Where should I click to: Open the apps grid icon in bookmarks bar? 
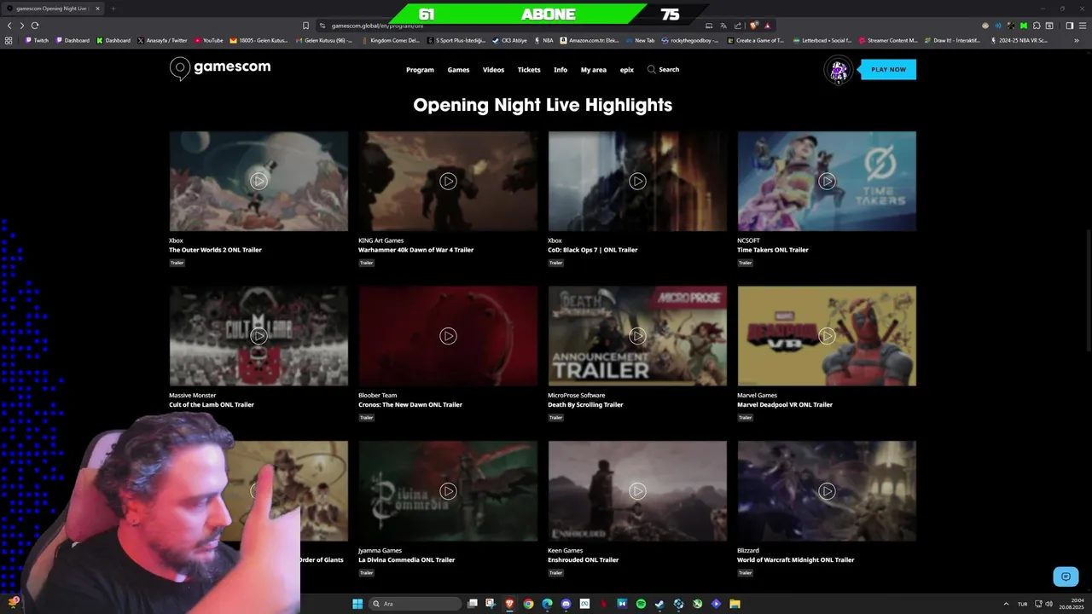(x=9, y=40)
